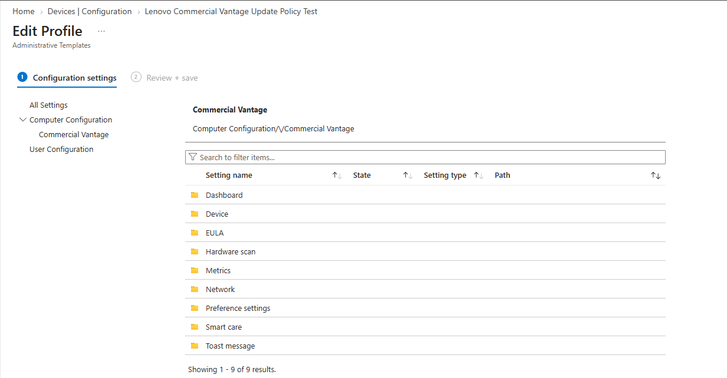Open the EULA settings row
727x378 pixels.
coord(425,233)
